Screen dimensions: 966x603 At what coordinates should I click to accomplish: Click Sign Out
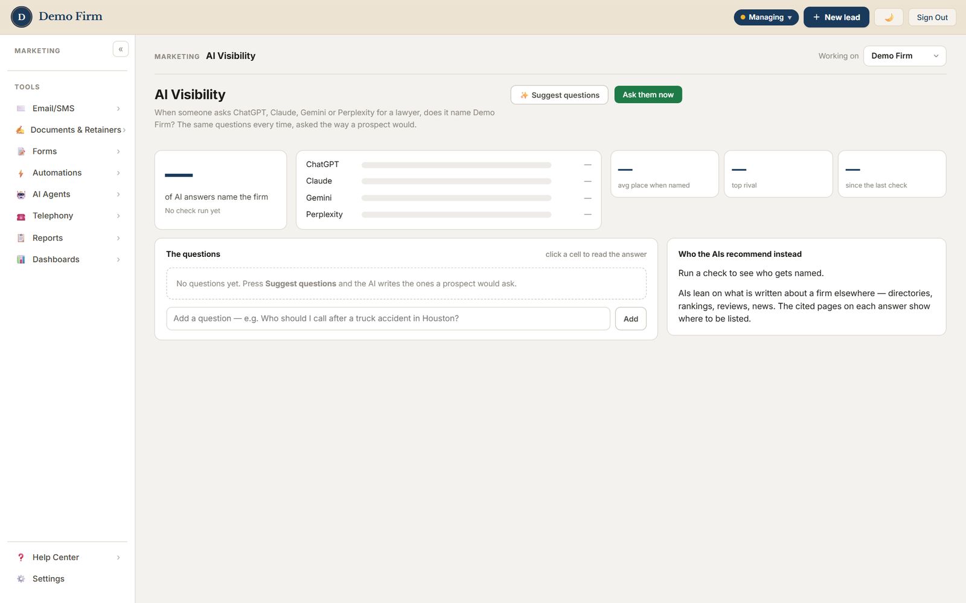coord(932,17)
